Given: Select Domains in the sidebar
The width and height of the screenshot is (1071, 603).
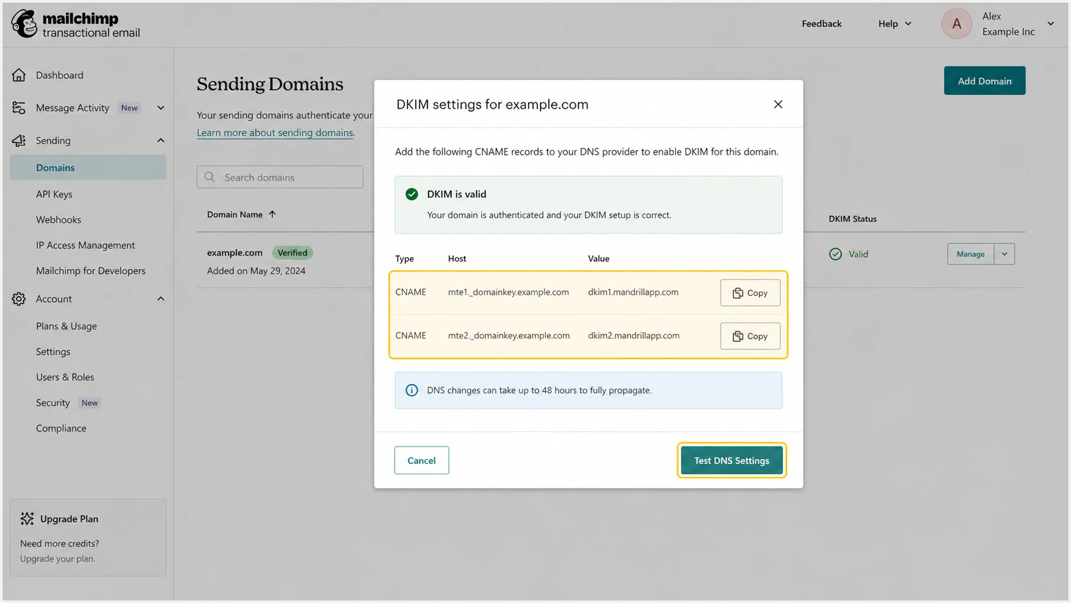Looking at the screenshot, I should coord(88,167).
